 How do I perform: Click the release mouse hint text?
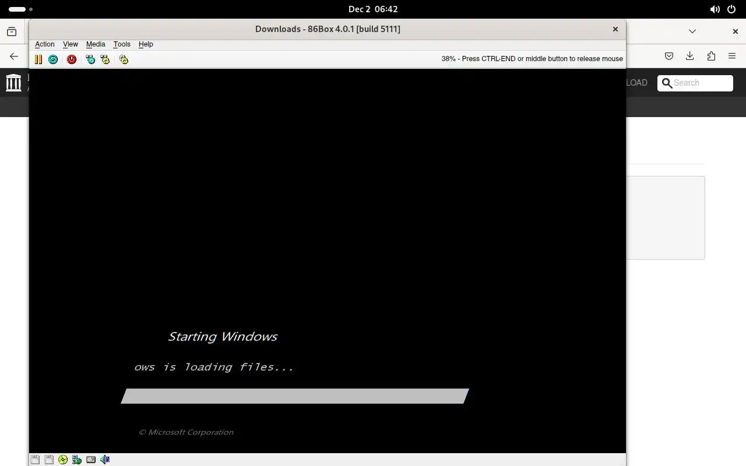532,59
